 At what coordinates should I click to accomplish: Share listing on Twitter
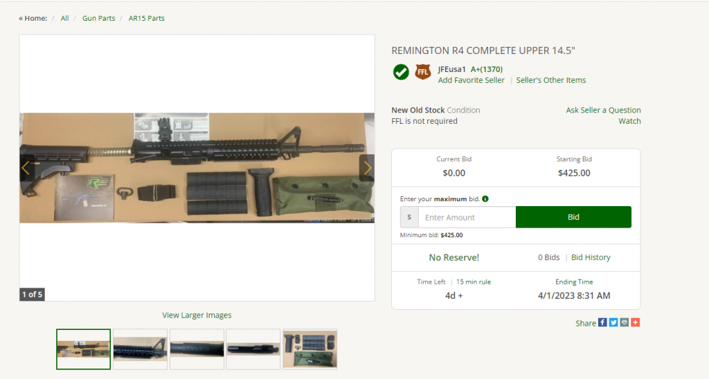(x=613, y=322)
